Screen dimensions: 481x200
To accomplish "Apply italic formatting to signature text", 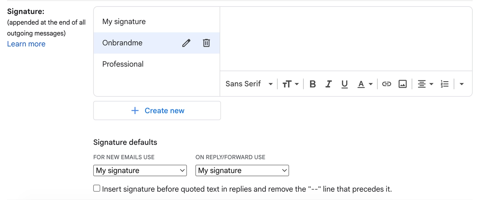I will (x=328, y=84).
